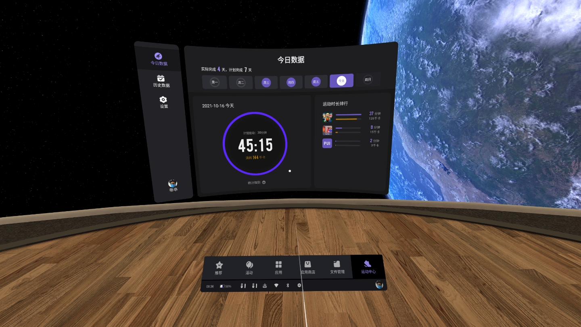581x327 pixels.
Task: Select 今日数据 in left sidebar
Action: (159, 59)
